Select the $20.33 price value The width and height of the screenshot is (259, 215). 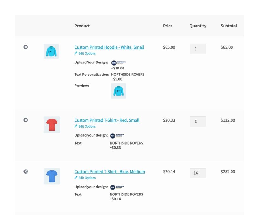(x=169, y=120)
